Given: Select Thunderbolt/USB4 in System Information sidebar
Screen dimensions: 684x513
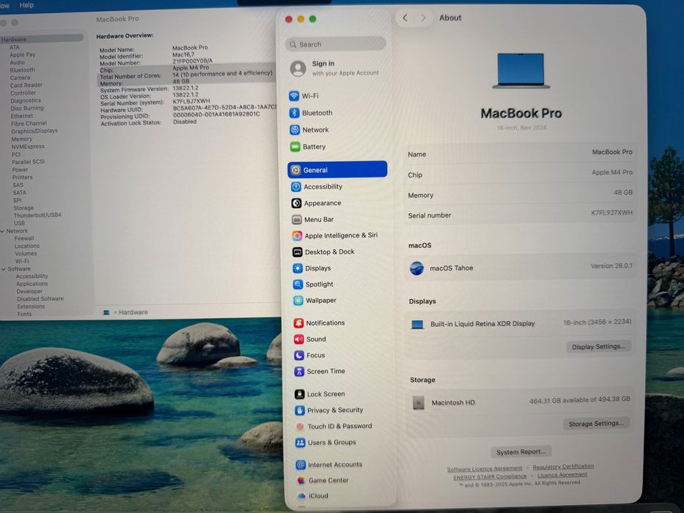Looking at the screenshot, I should pyautogui.click(x=37, y=215).
